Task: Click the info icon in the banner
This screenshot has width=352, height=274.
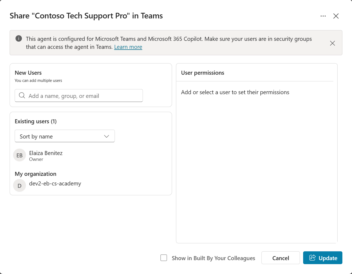Action: coord(19,38)
